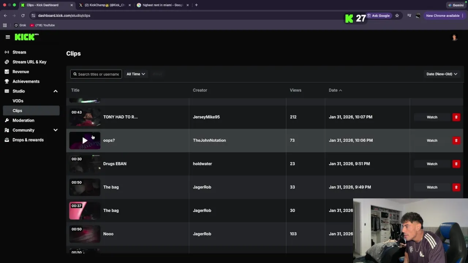The image size is (468, 263).
Task: Collapse the Studio section
Action: (56, 91)
